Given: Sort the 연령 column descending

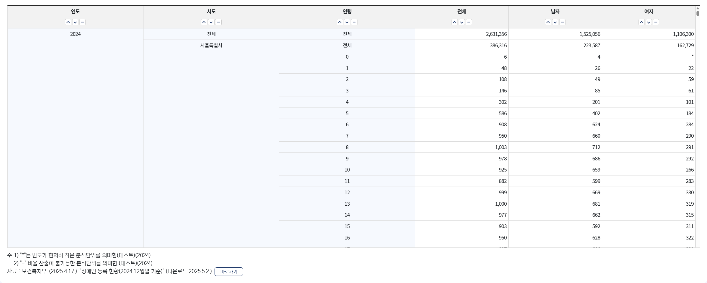Looking at the screenshot, I should click(x=347, y=22).
